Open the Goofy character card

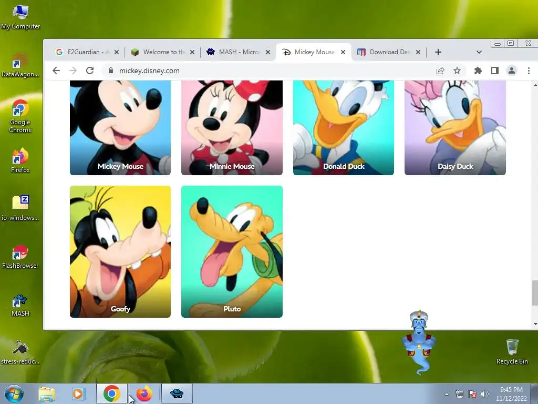coord(120,251)
